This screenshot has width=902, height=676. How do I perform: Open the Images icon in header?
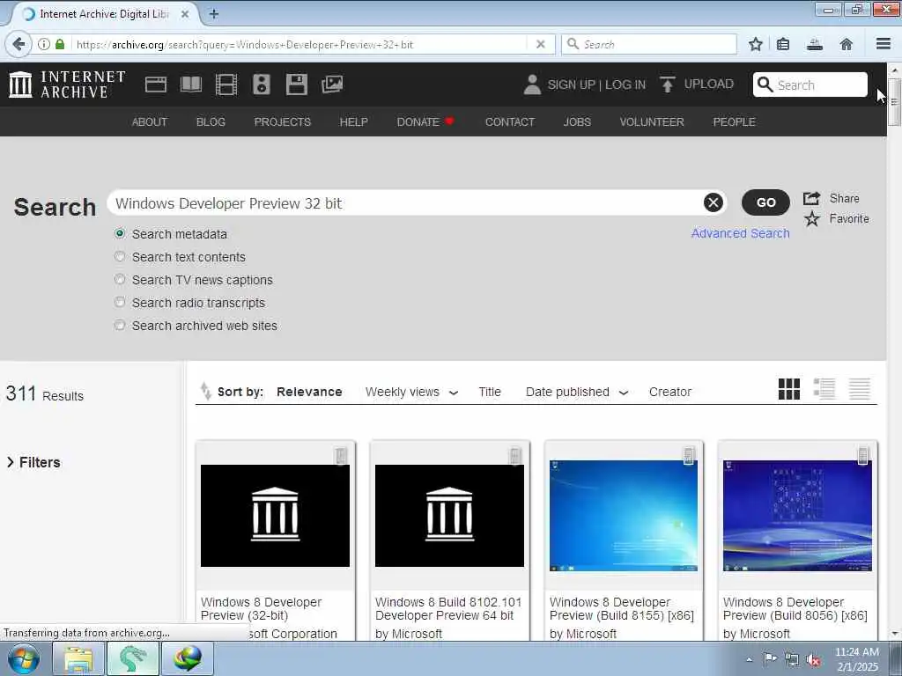click(332, 84)
